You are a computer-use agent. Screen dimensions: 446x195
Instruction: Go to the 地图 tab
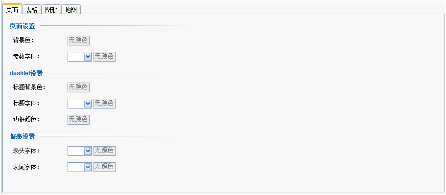click(71, 10)
